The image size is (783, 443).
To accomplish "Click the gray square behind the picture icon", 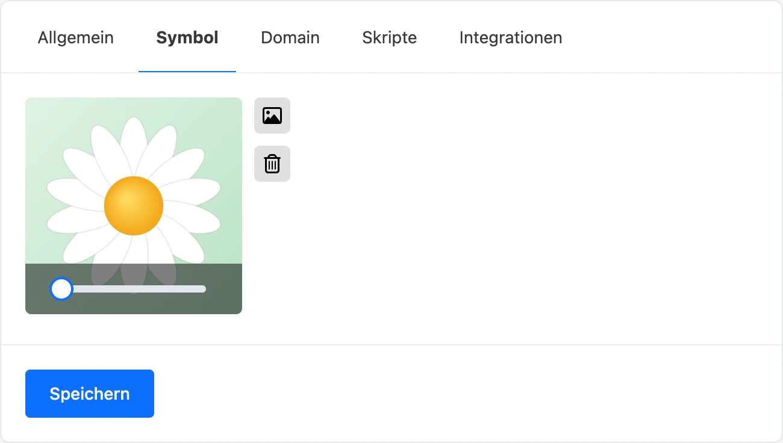I will click(272, 116).
